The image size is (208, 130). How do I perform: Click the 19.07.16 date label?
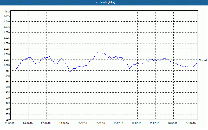pos(118,123)
